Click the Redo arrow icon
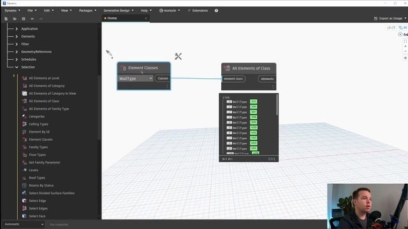This screenshot has width=408, height=229. 41,18
